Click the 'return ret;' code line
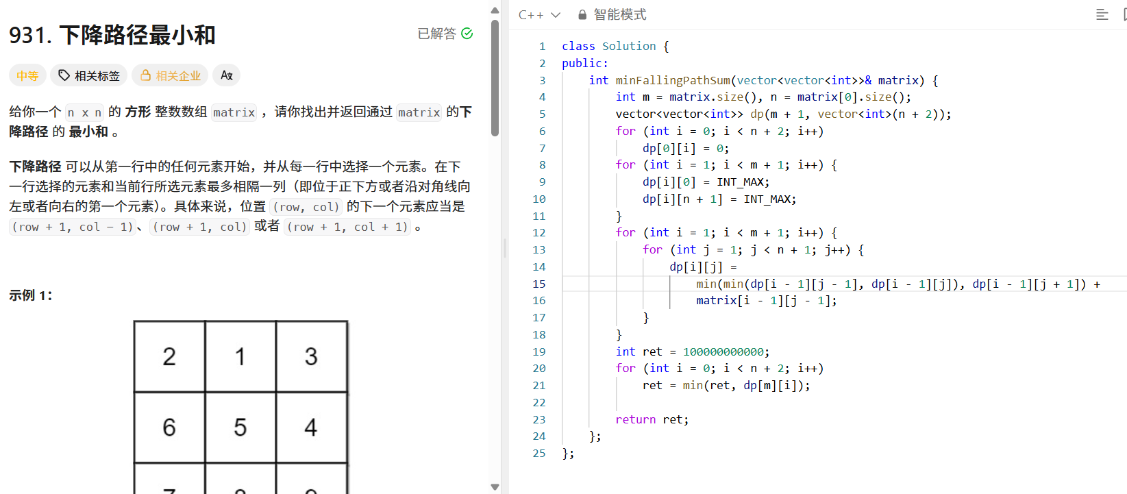This screenshot has width=1127, height=494. pos(652,419)
